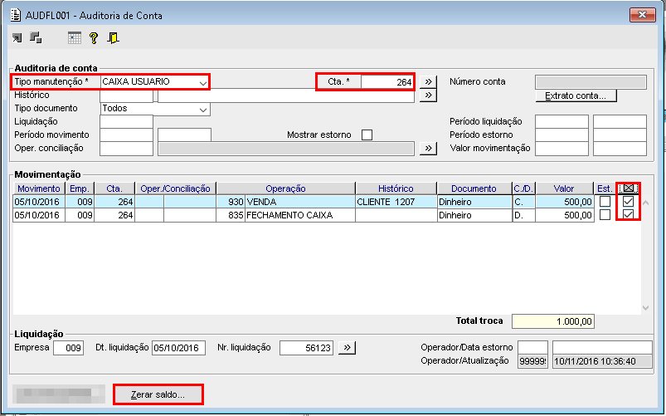Click the Documento column header
This screenshot has width=666, height=416.
click(474, 188)
